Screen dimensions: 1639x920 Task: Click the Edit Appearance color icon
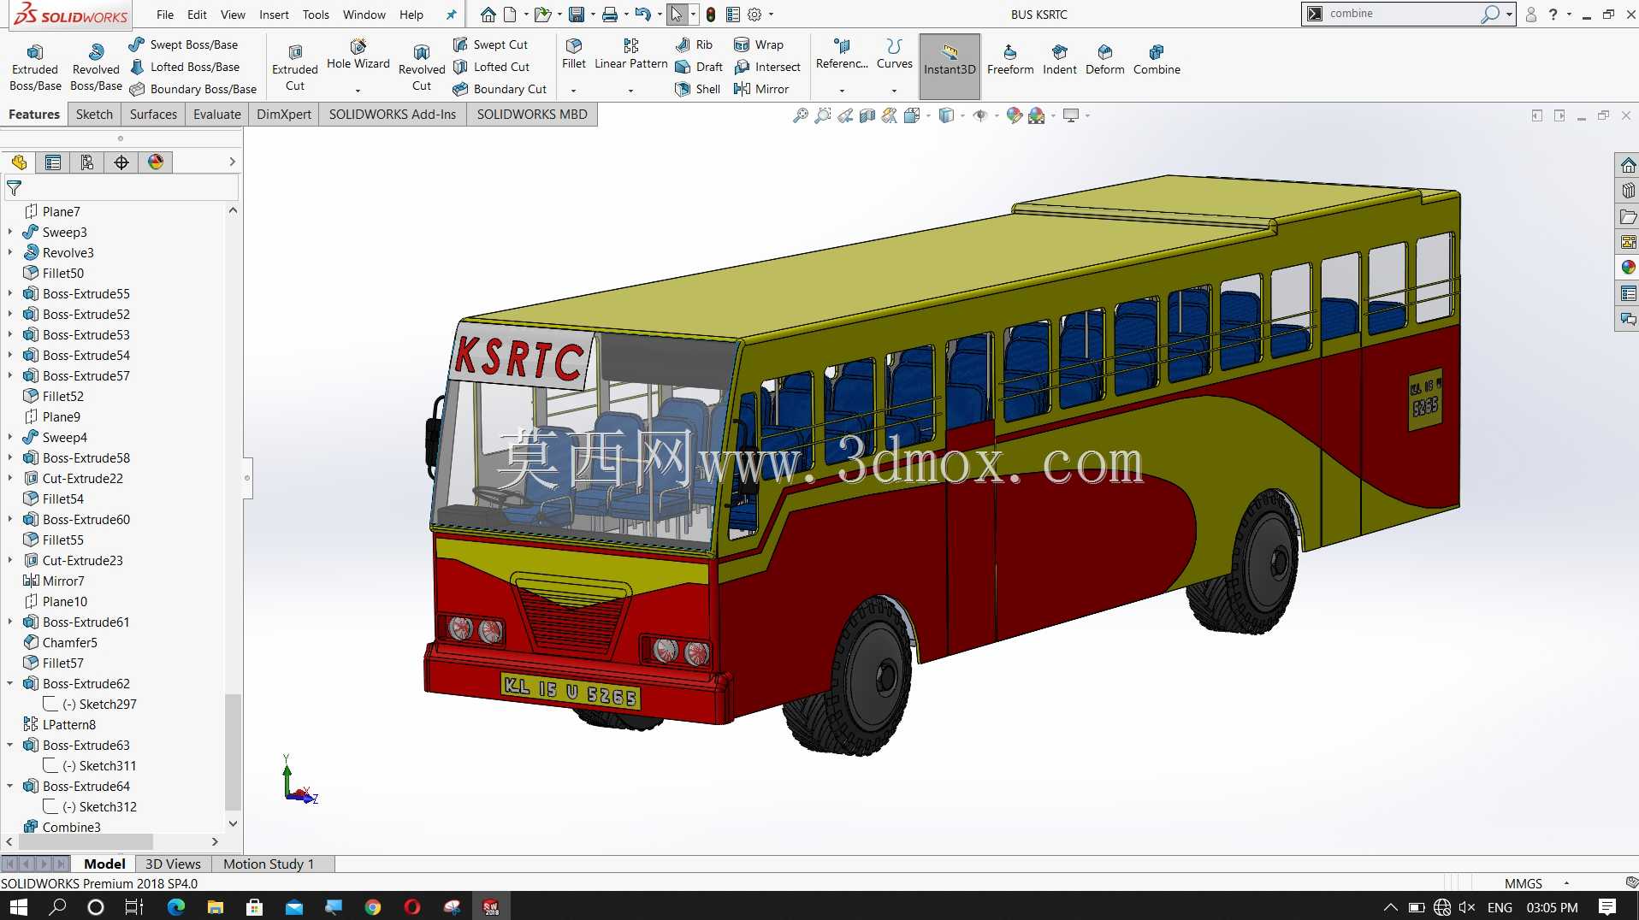[1015, 115]
